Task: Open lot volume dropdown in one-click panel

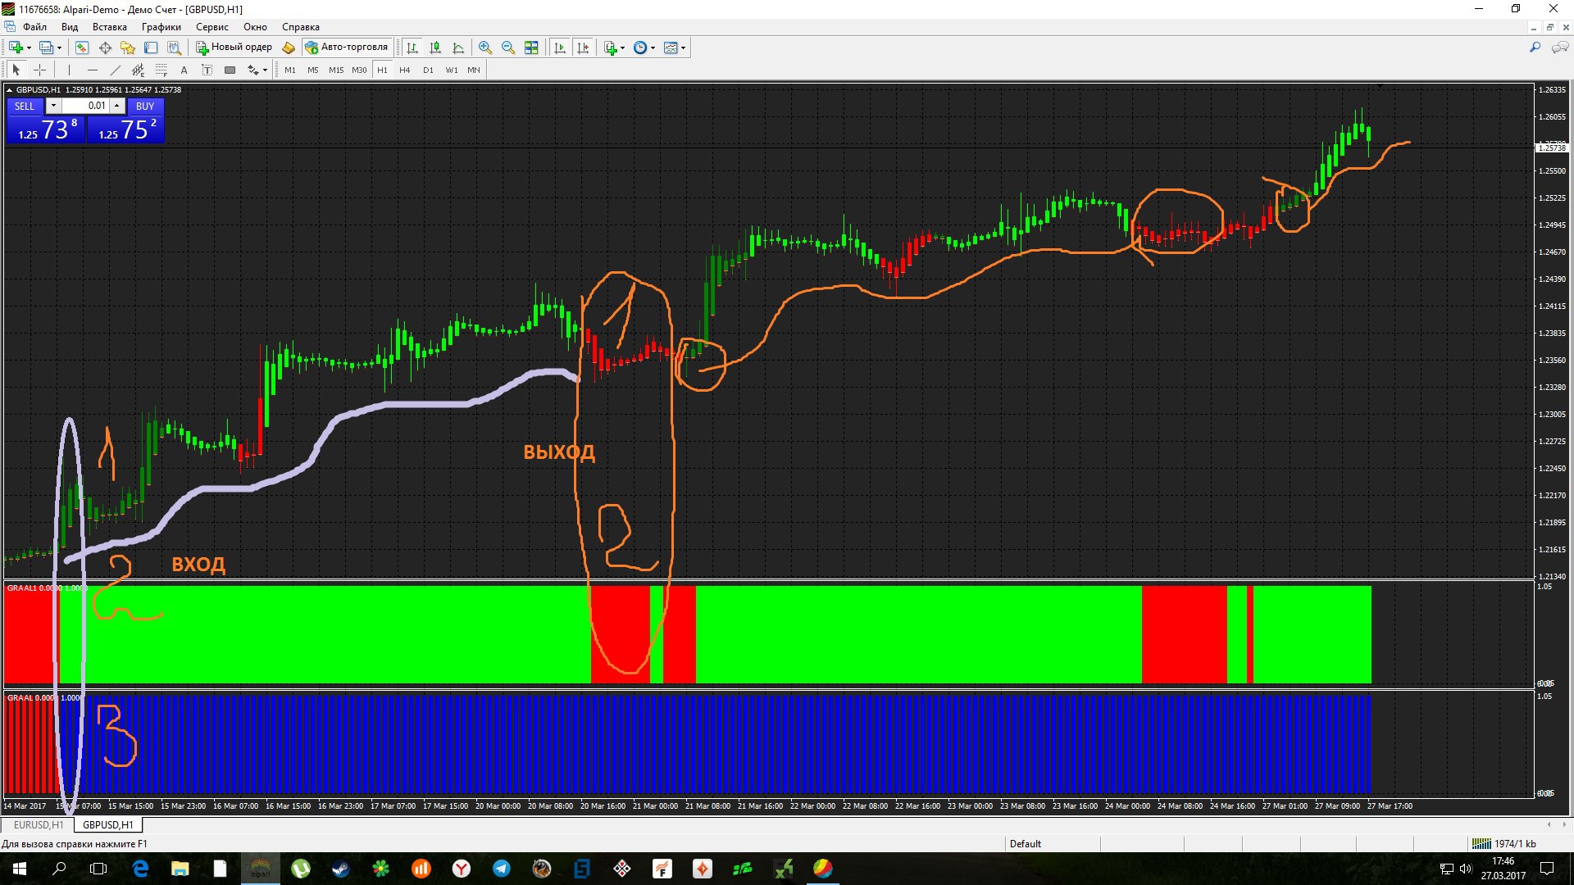Action: click(53, 106)
